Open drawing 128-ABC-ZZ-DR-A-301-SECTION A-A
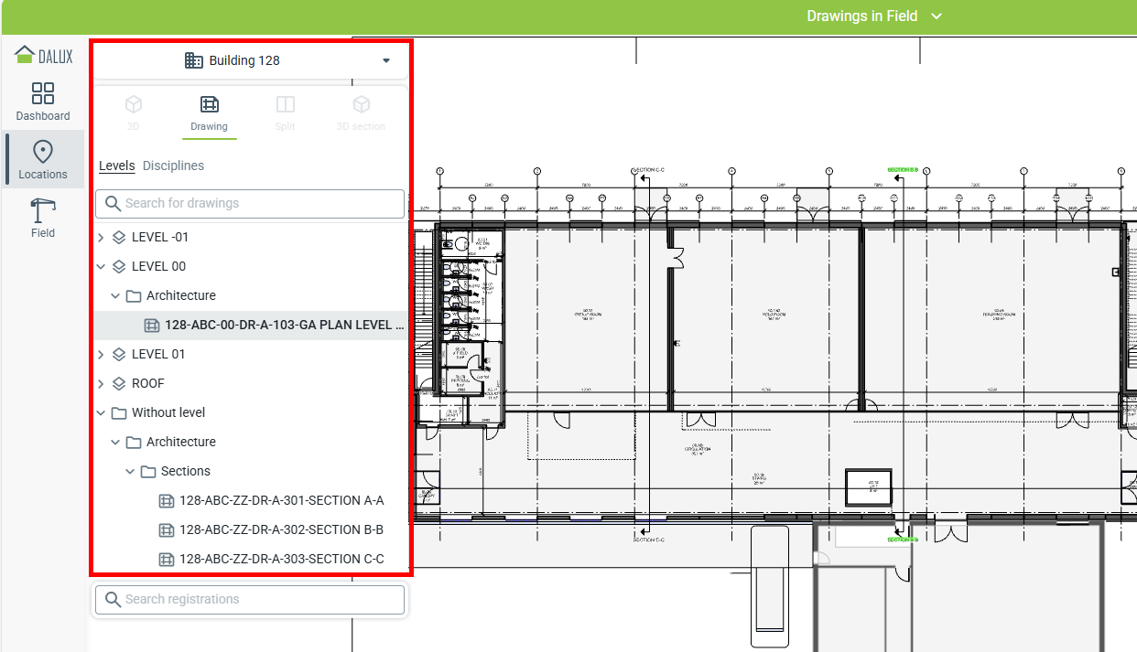 (281, 500)
